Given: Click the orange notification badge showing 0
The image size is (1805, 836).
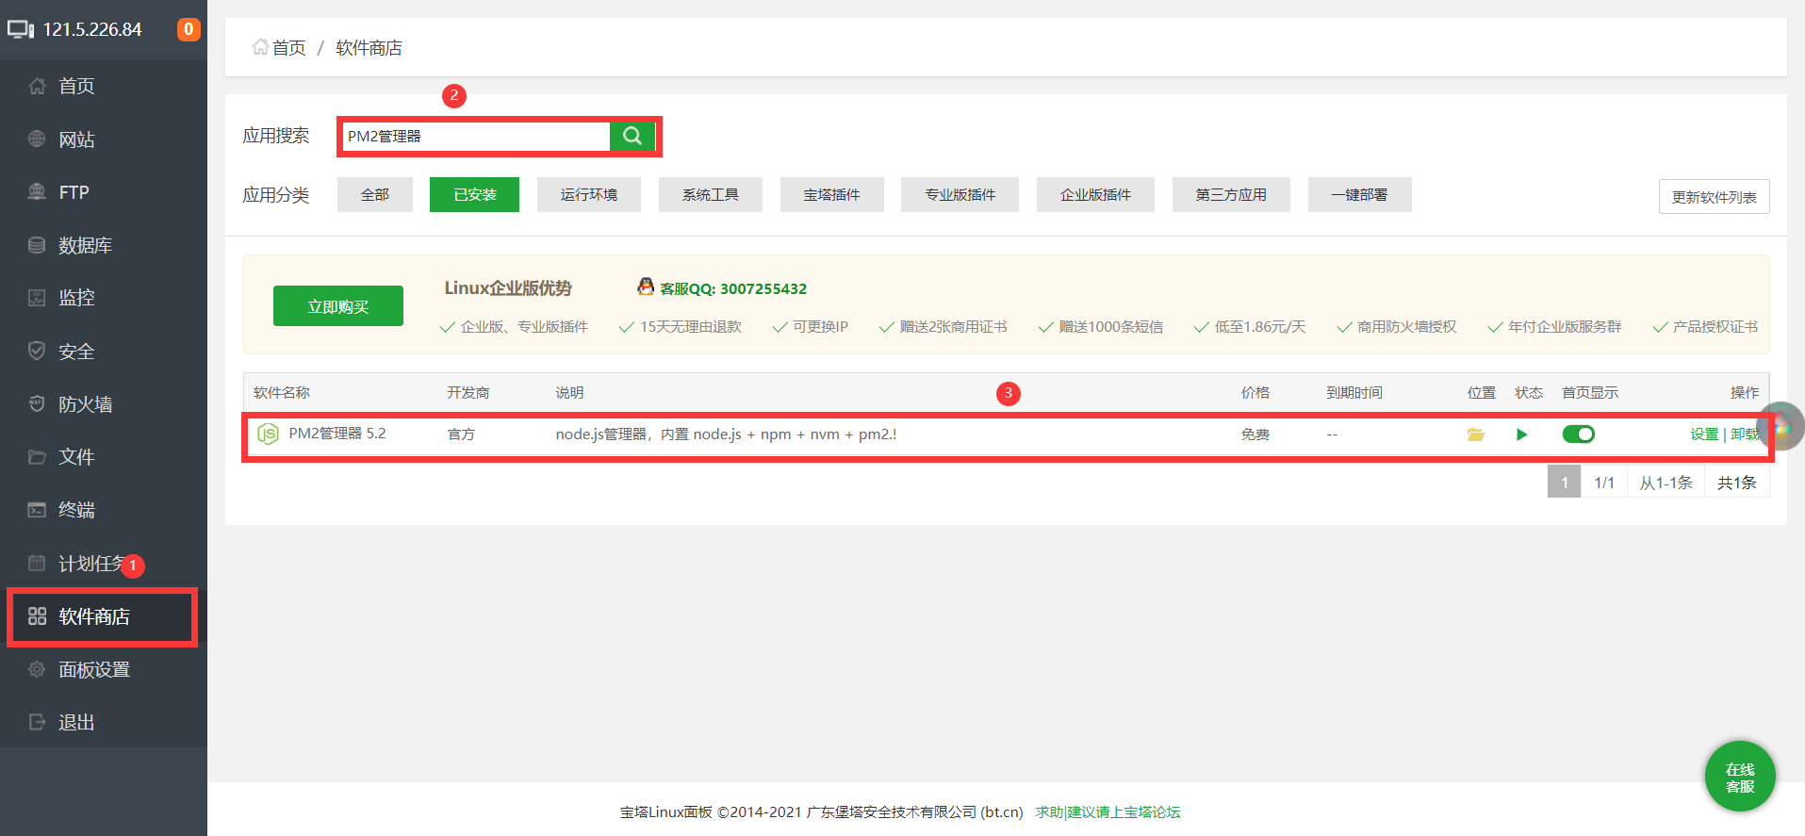Looking at the screenshot, I should coord(189,29).
